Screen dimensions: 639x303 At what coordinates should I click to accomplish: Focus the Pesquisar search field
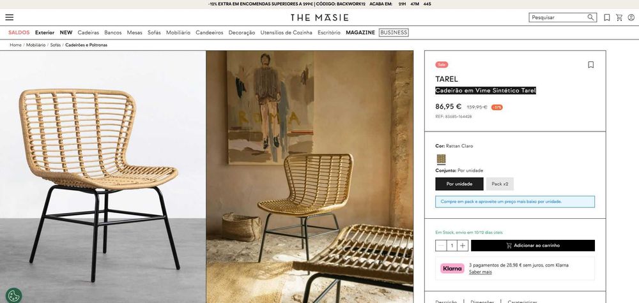(558, 17)
